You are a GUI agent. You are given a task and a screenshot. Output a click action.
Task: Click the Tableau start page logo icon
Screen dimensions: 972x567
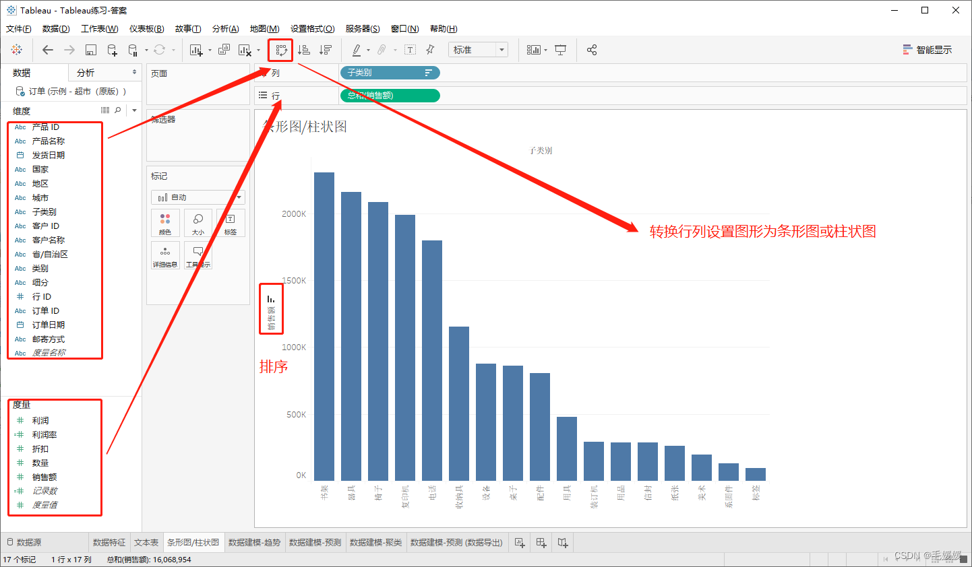[17, 50]
